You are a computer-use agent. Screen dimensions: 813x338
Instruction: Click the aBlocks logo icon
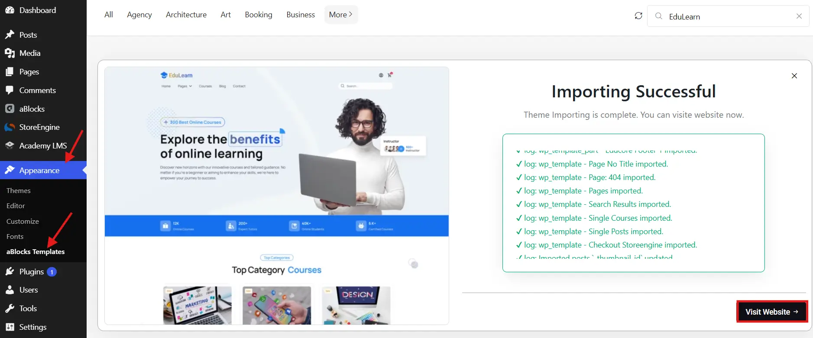[10, 109]
